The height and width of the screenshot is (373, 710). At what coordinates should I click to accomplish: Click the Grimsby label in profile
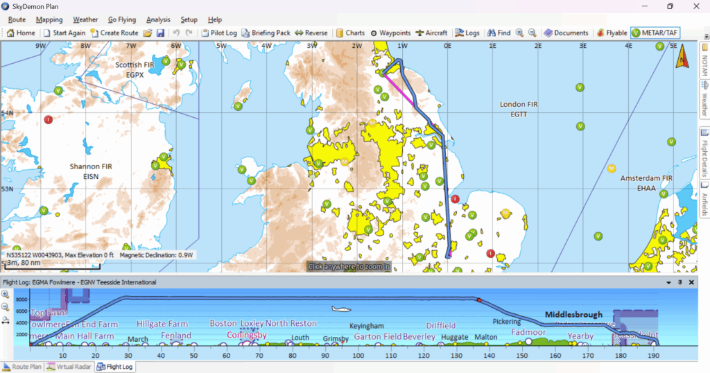click(336, 338)
